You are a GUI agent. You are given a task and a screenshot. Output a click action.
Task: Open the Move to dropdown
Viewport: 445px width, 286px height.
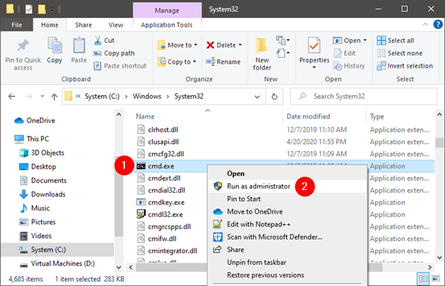(177, 45)
